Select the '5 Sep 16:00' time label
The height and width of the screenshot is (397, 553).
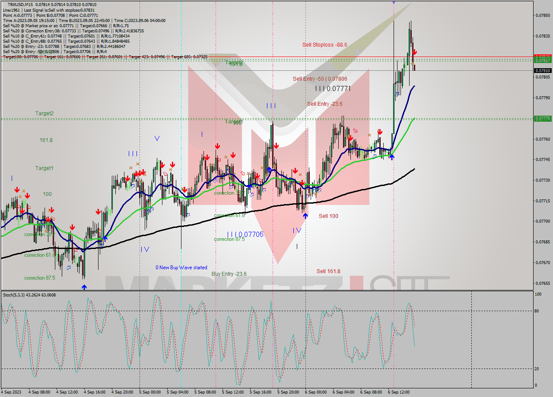[261, 392]
